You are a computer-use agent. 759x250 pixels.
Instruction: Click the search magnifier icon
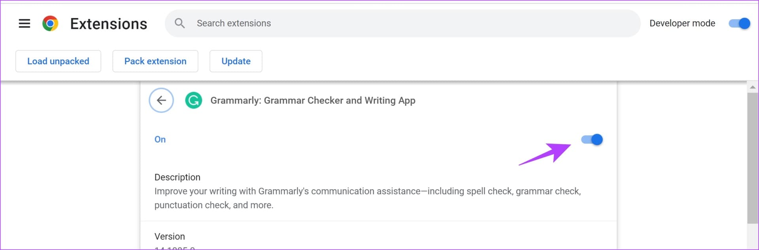pyautogui.click(x=179, y=23)
